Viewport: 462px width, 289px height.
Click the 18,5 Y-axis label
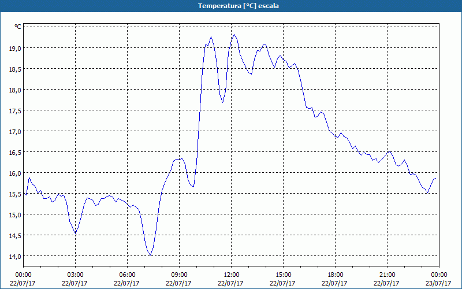click(x=15, y=69)
